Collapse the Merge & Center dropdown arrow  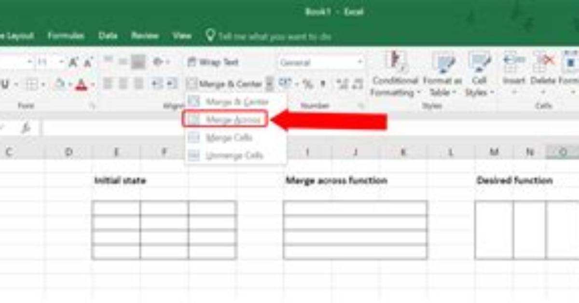[269, 84]
